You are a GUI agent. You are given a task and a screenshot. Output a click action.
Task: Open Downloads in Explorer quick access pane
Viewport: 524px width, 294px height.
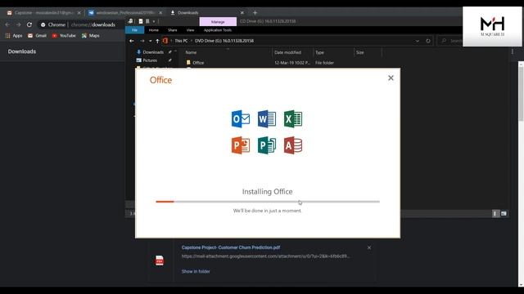(153, 52)
